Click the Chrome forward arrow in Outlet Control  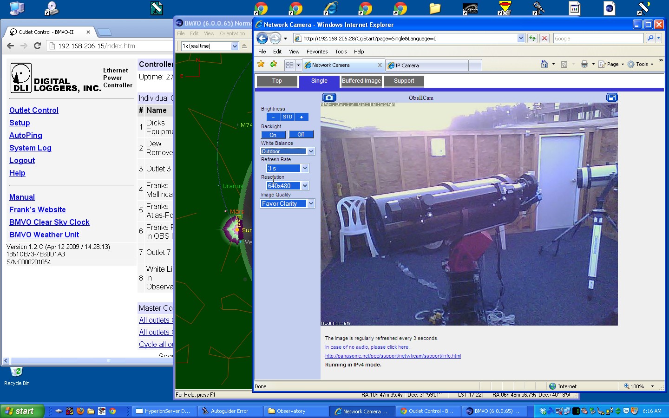click(x=24, y=46)
